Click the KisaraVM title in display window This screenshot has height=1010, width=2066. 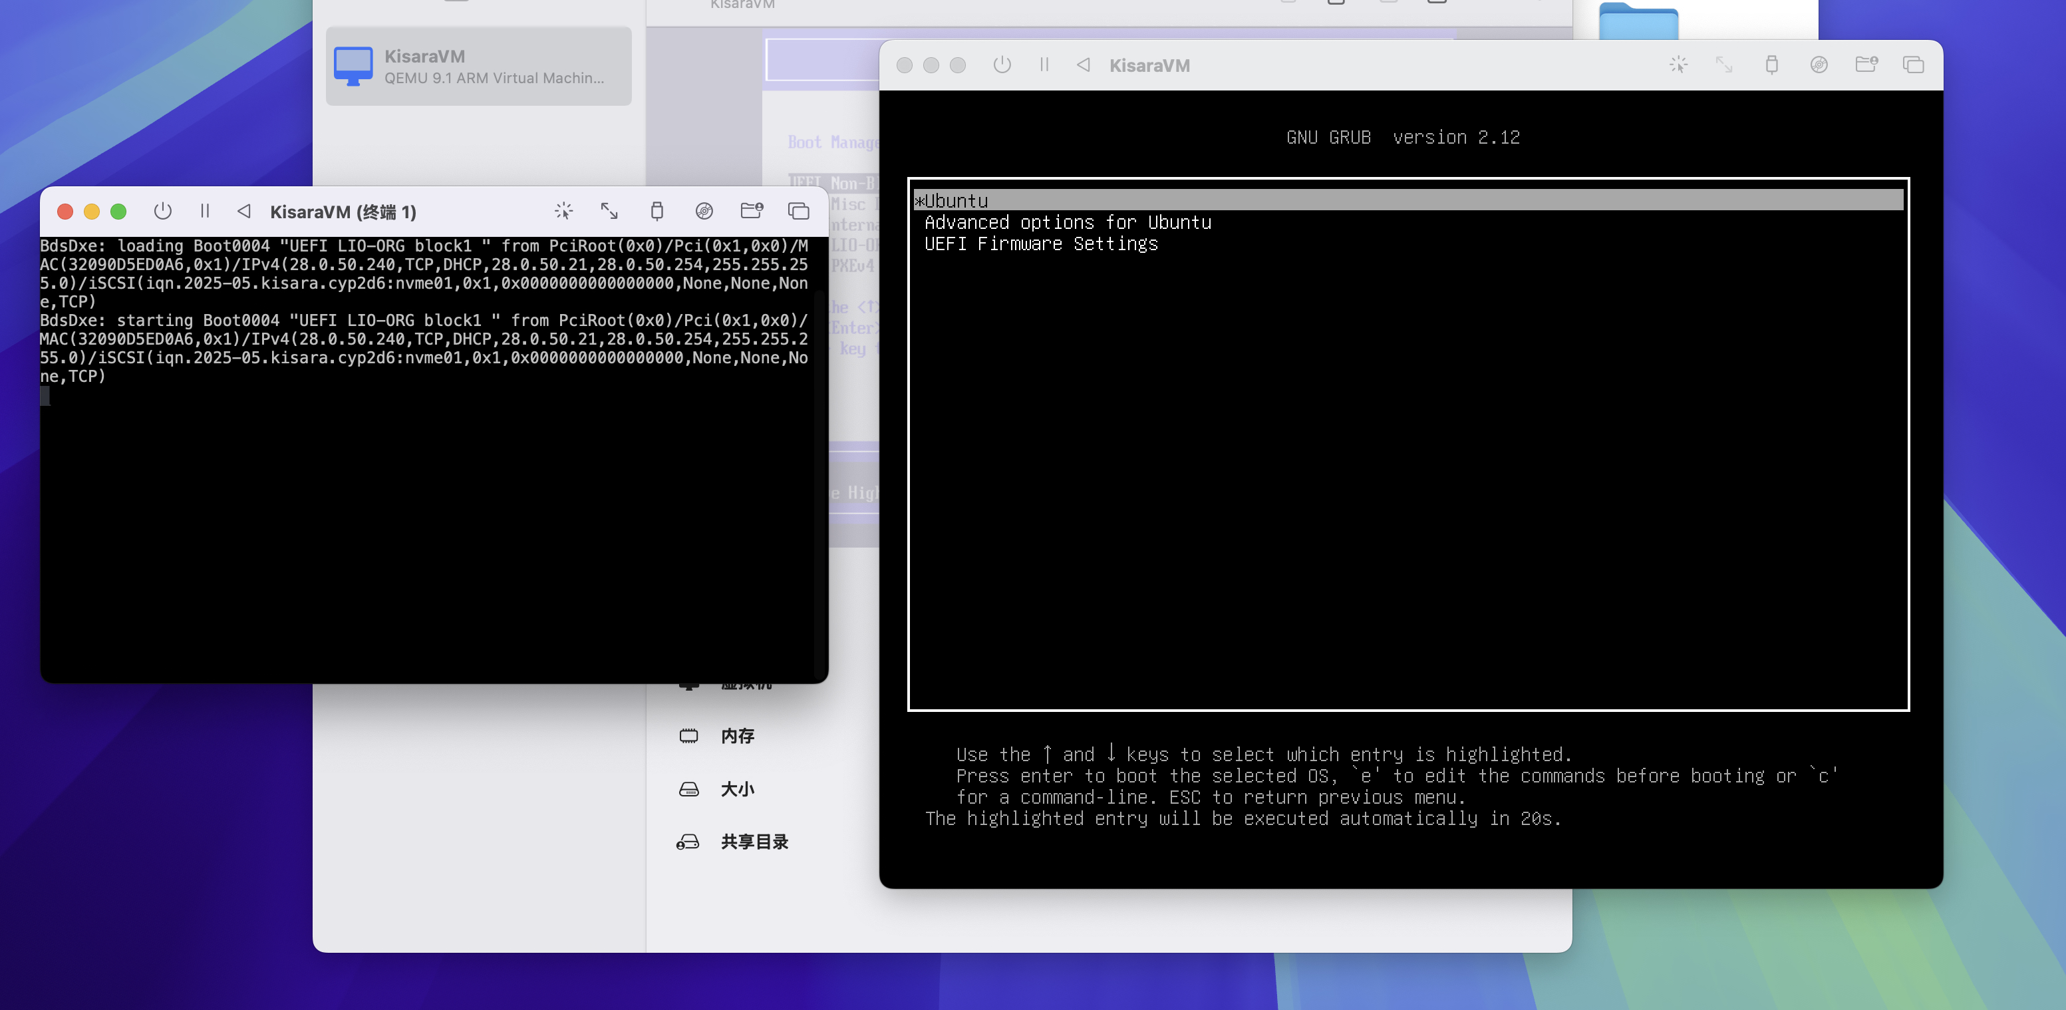[1149, 65]
